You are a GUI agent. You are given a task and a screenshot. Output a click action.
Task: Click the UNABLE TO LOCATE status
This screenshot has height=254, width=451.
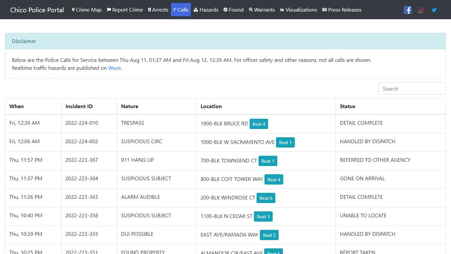coord(363,216)
